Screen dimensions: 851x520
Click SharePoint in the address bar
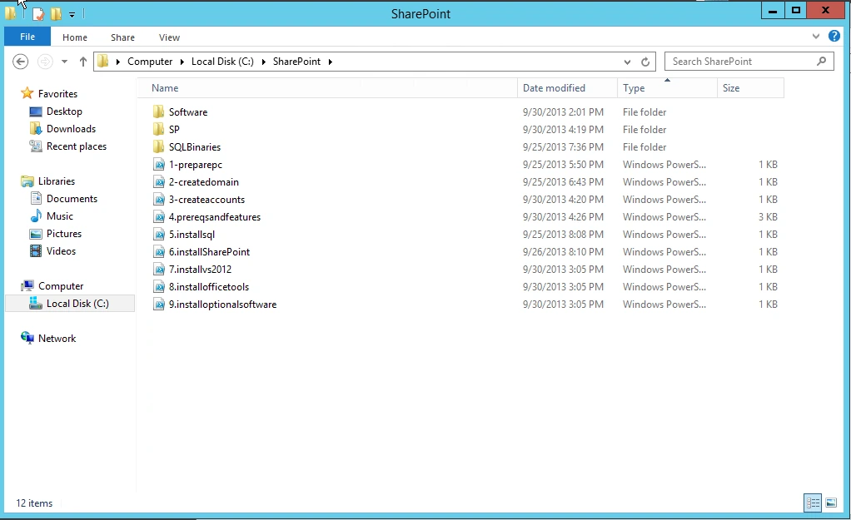click(297, 62)
